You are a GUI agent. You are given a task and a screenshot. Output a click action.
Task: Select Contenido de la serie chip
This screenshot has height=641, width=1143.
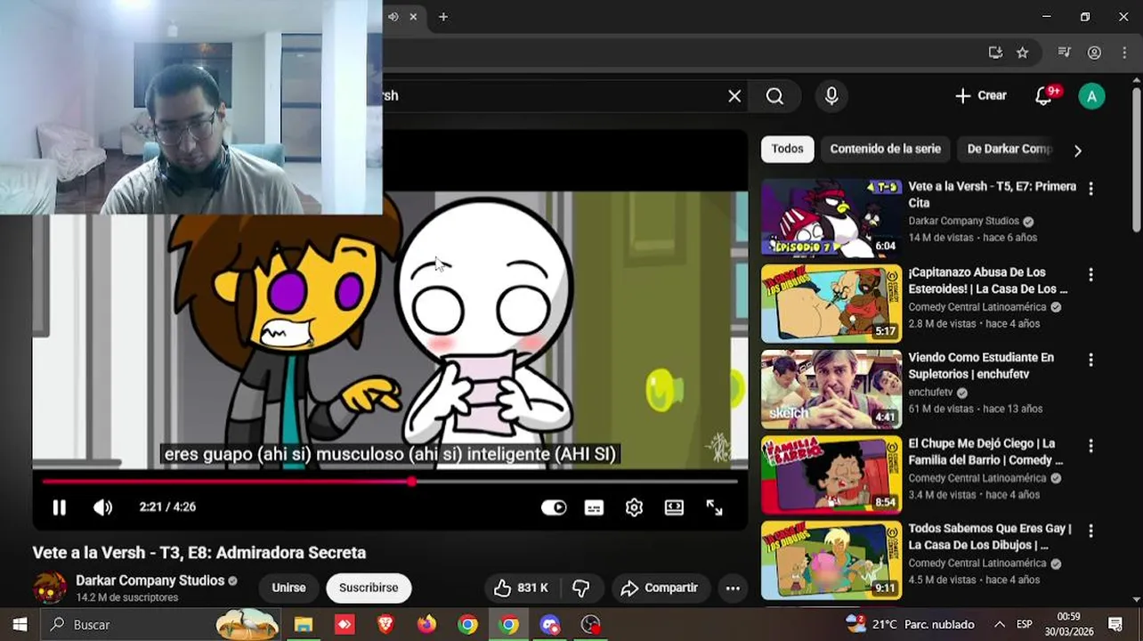pos(885,150)
